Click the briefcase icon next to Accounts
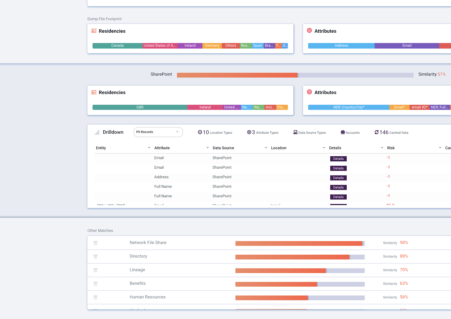The height and width of the screenshot is (319, 451). (x=342, y=132)
